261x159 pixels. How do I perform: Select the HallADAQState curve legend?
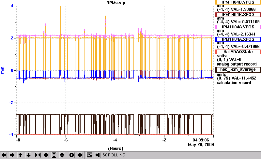[238, 52]
